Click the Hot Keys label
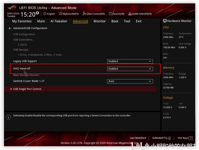Screen dimensions: 199x150 point(183,138)
